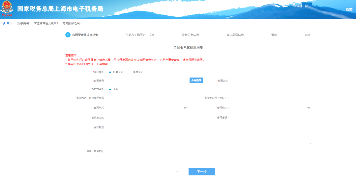
Task: Jump to the 货物劳务信息 step
Action: tap(190, 35)
